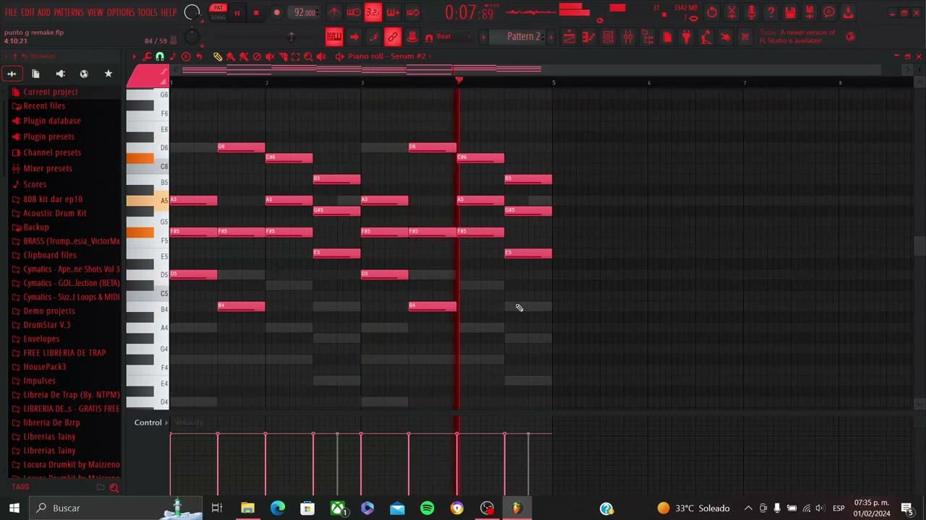Image resolution: width=926 pixels, height=520 pixels.
Task: Open the FILE menu
Action: [11, 13]
